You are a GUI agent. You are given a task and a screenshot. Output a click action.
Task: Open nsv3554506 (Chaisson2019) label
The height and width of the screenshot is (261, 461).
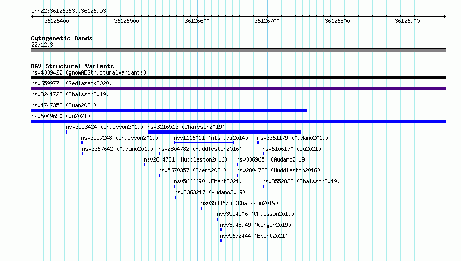point(255,214)
